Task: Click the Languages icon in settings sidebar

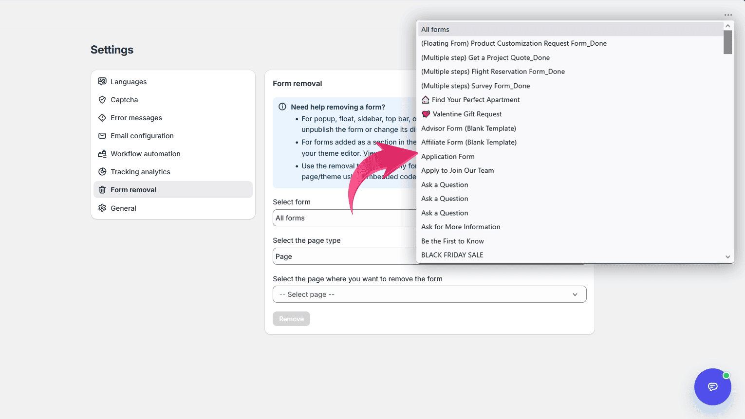Action: coord(102,81)
